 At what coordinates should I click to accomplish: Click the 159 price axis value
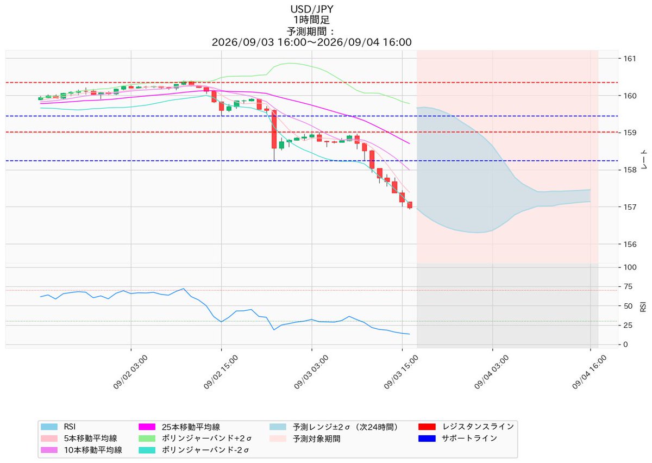[x=630, y=133]
